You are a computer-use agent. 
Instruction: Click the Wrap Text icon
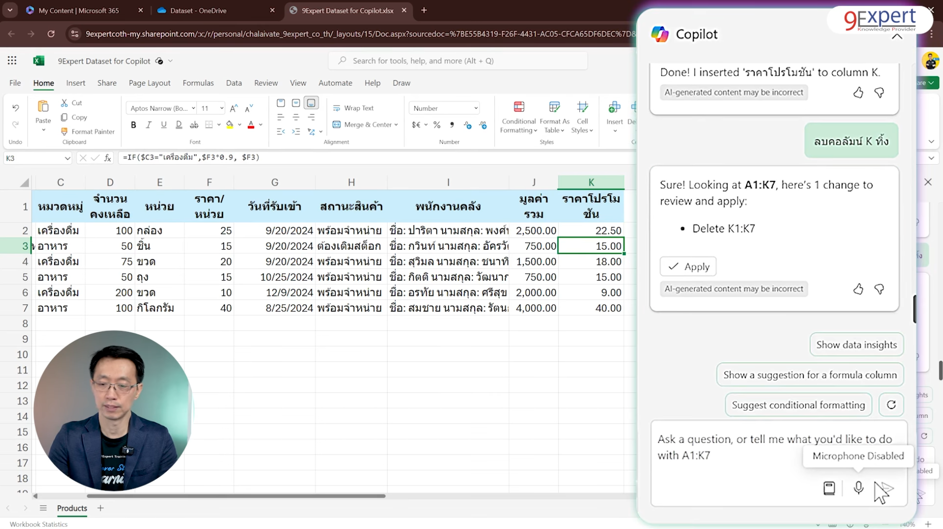(x=336, y=108)
